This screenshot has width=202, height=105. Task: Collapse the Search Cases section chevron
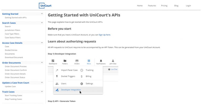(x=42, y=23)
